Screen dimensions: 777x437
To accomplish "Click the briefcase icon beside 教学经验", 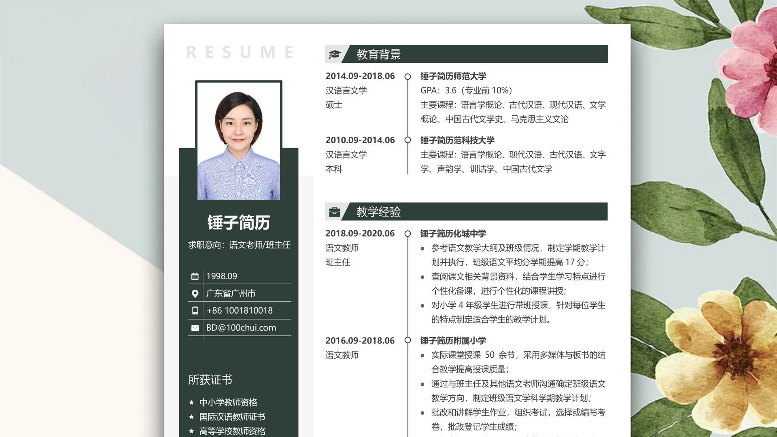I will tap(334, 212).
